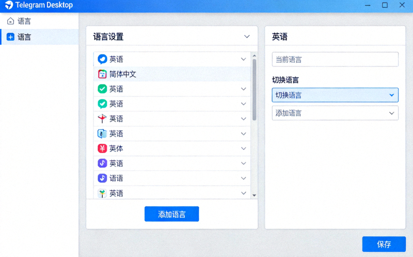Click the blue plus icon in sidebar
The width and height of the screenshot is (413, 257).
[10, 37]
